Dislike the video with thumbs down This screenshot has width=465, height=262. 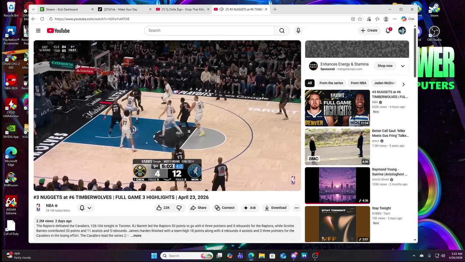(179, 208)
